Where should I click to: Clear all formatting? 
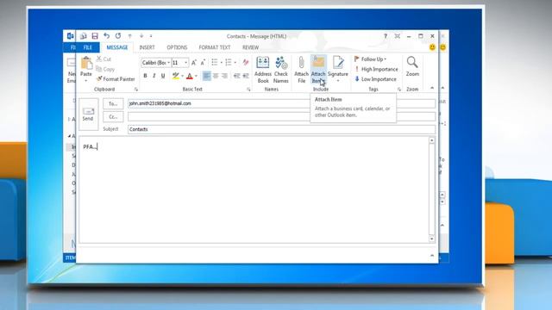[246, 63]
